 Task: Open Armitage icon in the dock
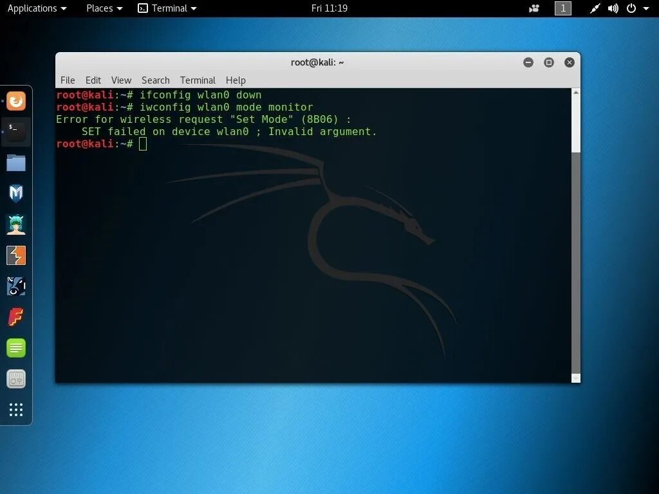(x=16, y=224)
